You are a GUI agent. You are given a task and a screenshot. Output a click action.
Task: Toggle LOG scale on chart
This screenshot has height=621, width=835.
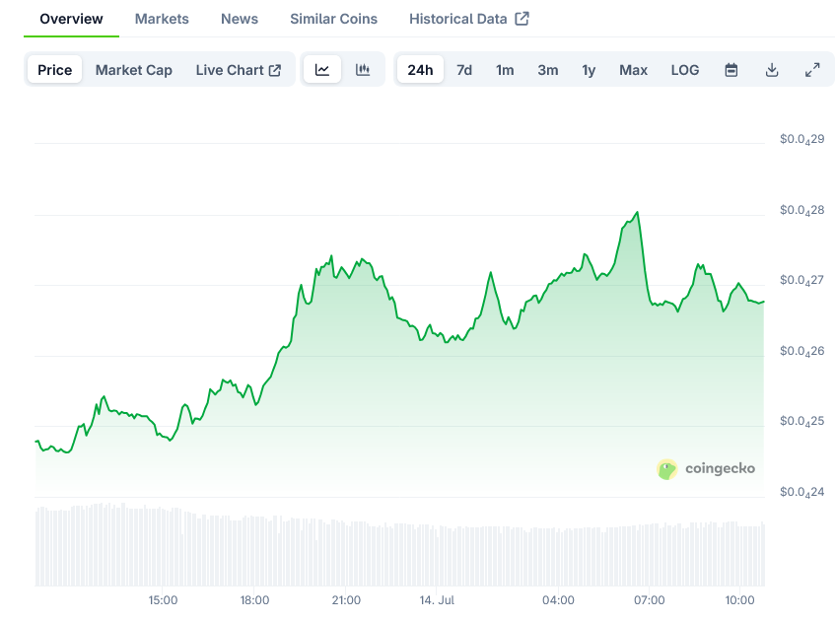tap(685, 70)
